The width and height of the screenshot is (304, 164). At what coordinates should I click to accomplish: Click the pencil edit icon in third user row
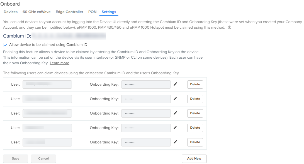point(175,113)
